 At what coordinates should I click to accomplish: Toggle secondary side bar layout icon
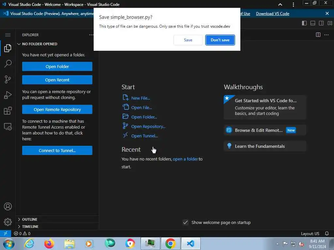[x=321, y=23]
